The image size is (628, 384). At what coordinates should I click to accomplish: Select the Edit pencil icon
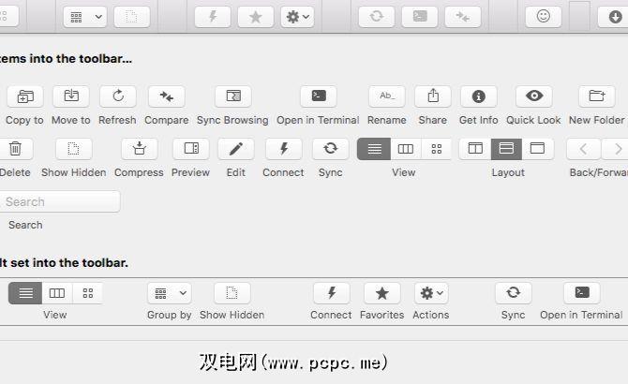[x=236, y=149]
